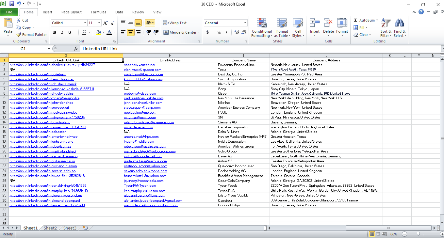The width and height of the screenshot is (444, 238).
Task: Click the Undo arrow icon
Action: click(19, 4)
